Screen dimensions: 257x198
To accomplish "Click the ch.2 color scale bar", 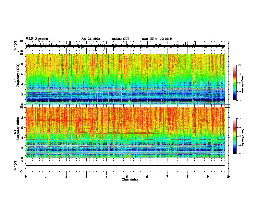I will (x=235, y=136).
